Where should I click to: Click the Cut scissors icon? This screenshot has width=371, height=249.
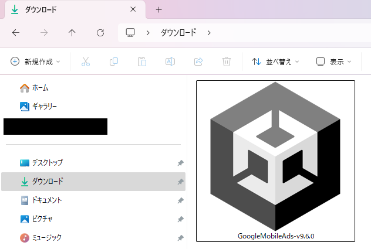[x=86, y=62]
